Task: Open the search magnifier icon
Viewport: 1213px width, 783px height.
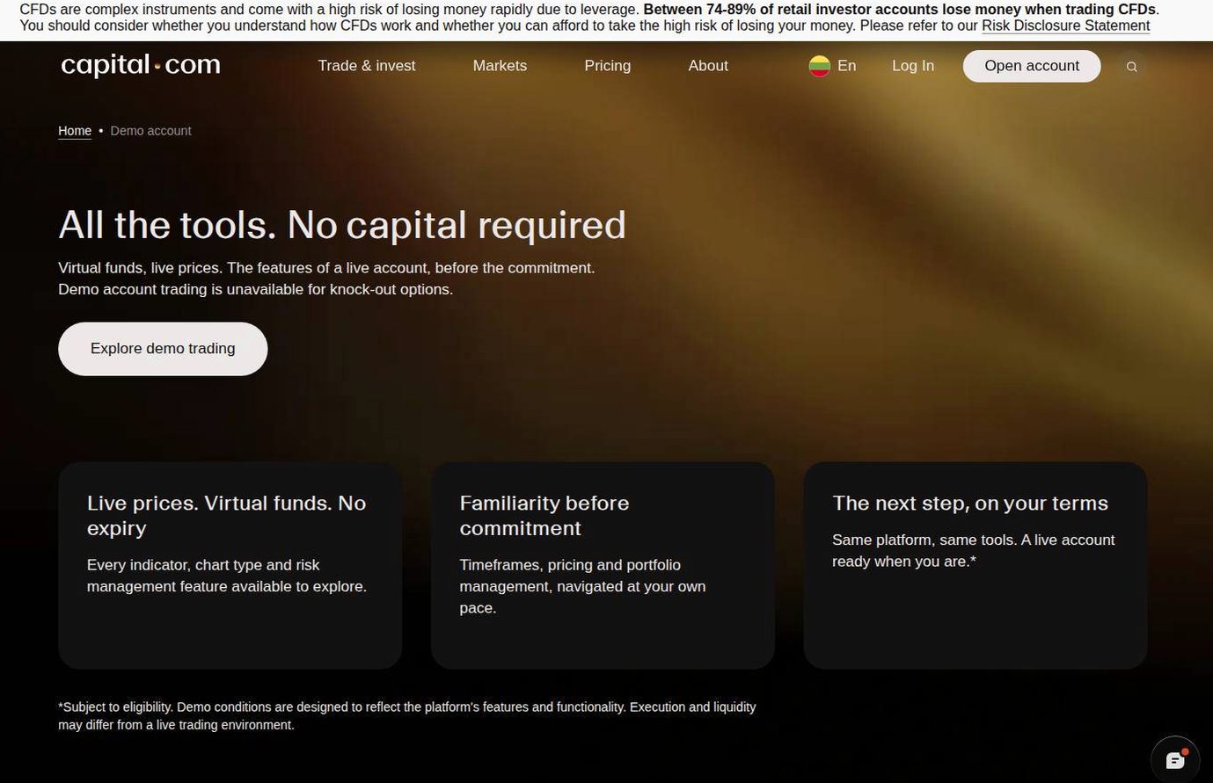Action: 1132,67
